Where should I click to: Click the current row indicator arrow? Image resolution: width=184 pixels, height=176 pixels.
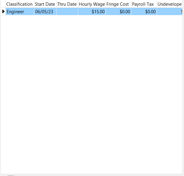point(3,12)
